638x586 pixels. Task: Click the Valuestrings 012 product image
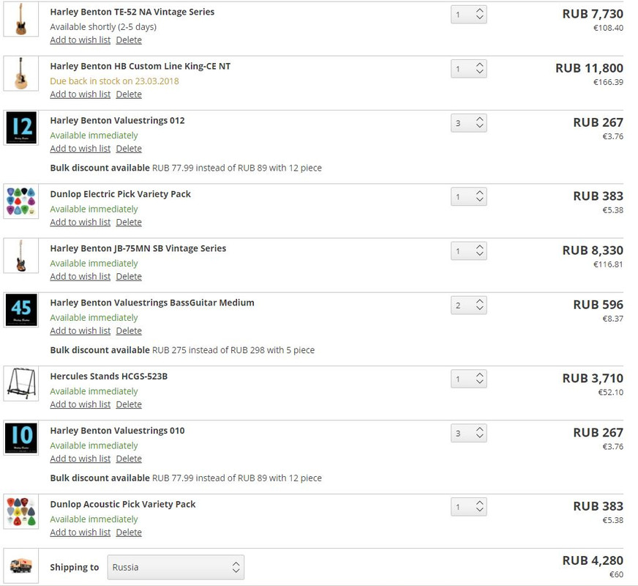click(20, 127)
